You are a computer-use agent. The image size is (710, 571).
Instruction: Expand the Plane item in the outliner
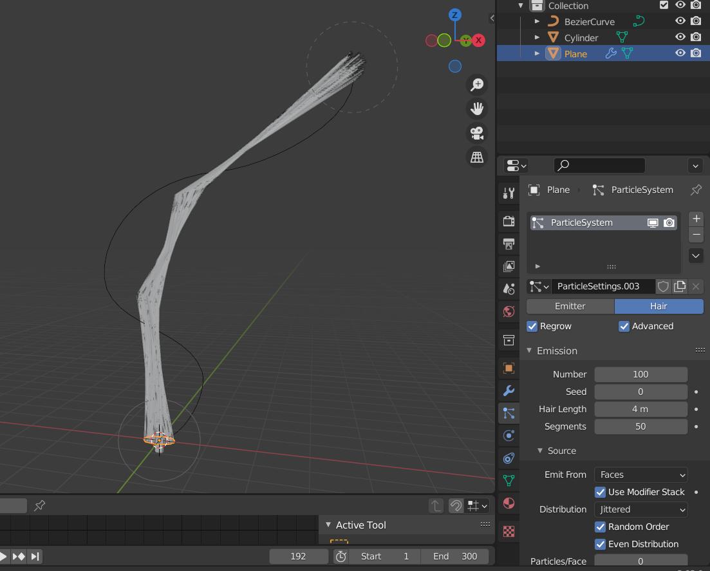click(x=537, y=53)
